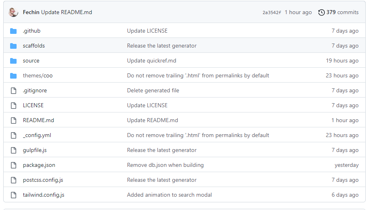Click the scaffolds folder icon

pyautogui.click(x=13, y=46)
